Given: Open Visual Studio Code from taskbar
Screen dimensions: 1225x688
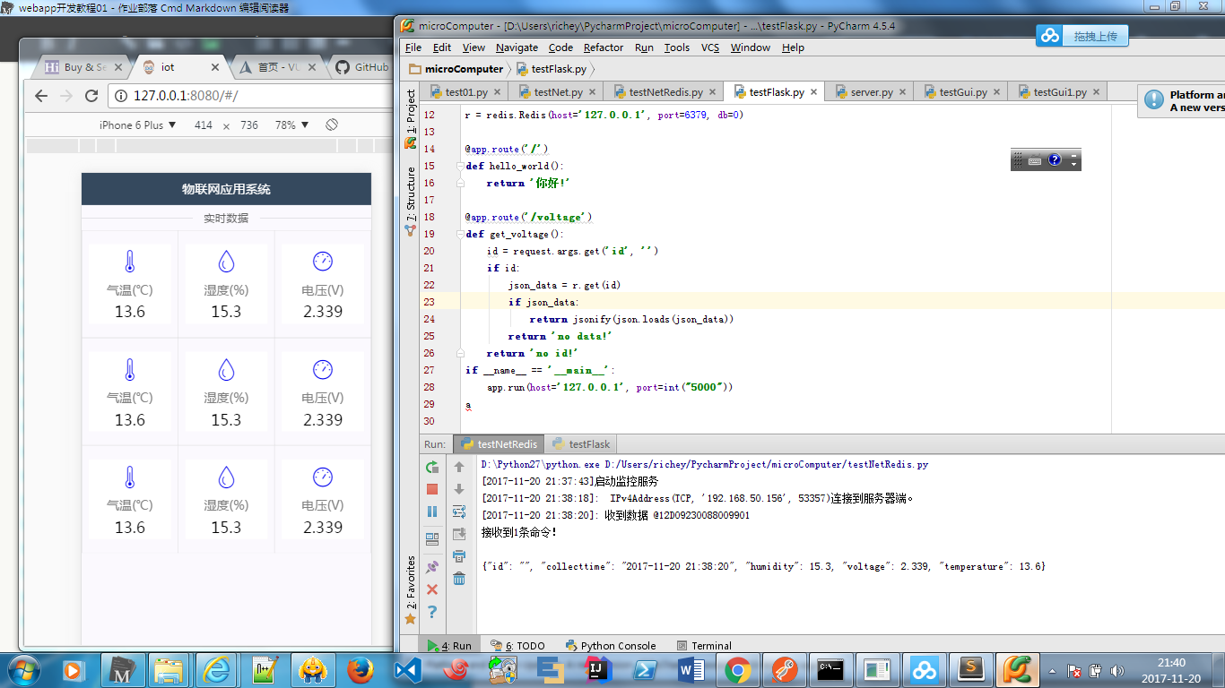Looking at the screenshot, I should (408, 669).
